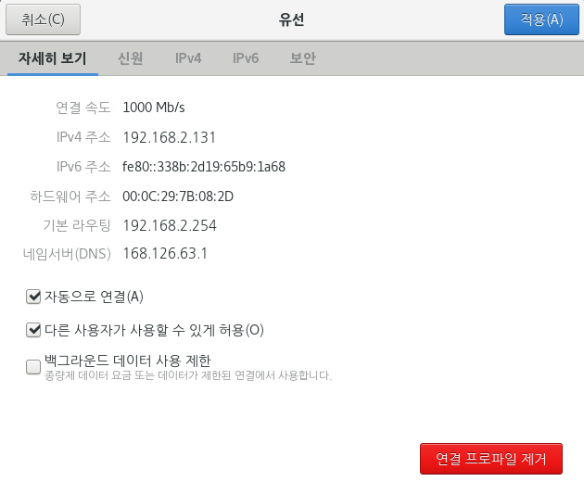
Task: Click the 기본 라우팅 label
Action: (x=77, y=225)
